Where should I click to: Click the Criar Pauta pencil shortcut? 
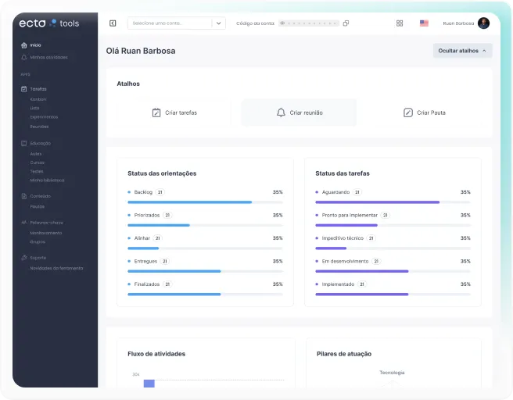[x=424, y=112]
